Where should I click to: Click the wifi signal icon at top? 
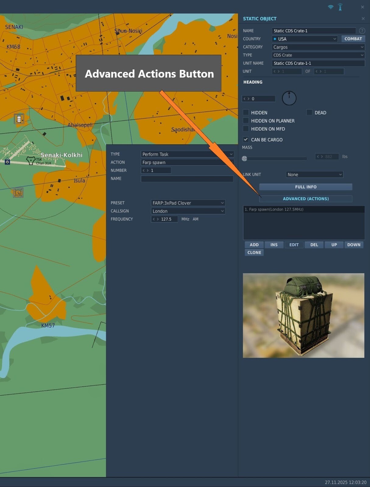click(x=330, y=7)
